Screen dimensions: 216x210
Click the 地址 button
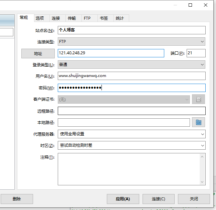[38, 53]
